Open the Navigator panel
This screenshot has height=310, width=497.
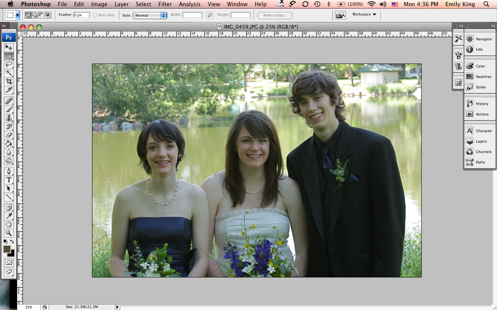point(480,39)
